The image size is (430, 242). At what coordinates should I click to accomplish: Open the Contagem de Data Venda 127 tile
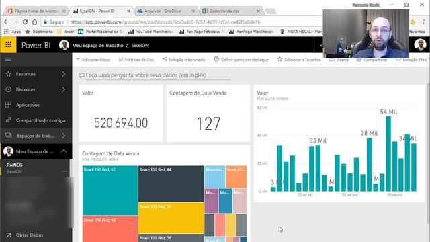pos(208,113)
